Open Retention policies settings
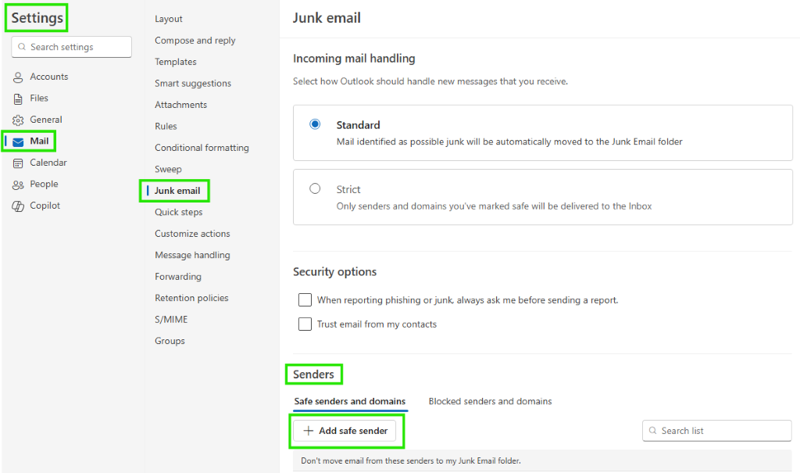The height and width of the screenshot is (473, 800). [x=191, y=298]
